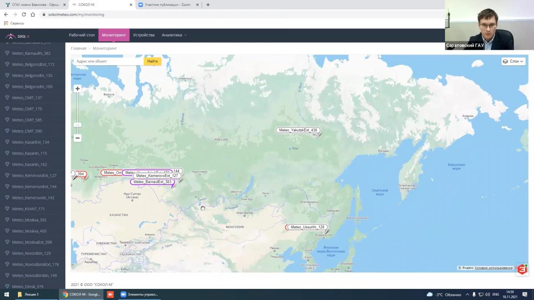Expand the Аналитика dropdown menu
The height and width of the screenshot is (300, 534).
click(174, 35)
